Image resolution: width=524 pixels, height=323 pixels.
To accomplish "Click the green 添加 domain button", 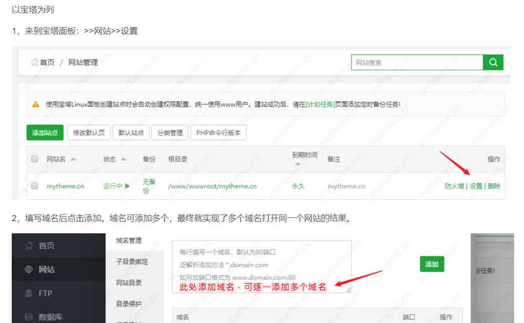I will pos(432,264).
